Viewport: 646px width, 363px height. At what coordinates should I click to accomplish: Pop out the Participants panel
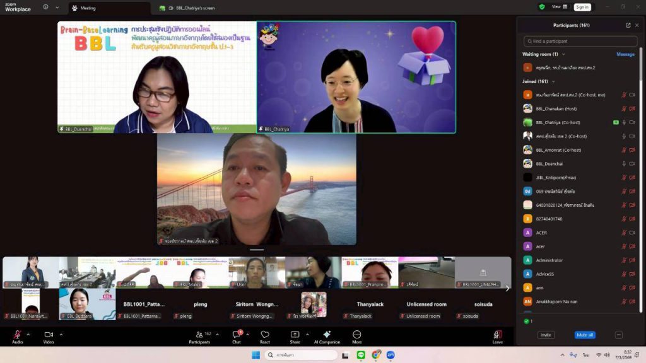tap(628, 25)
